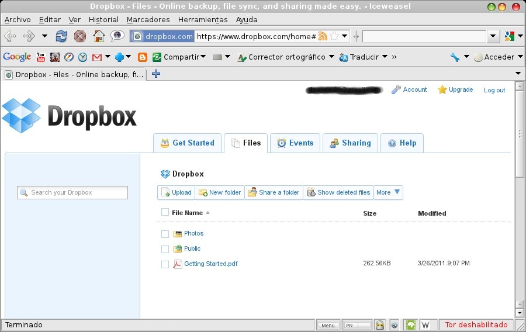Open the history dropdown next to forward arrow
Image resolution: width=526 pixels, height=332 pixels.
click(44, 36)
